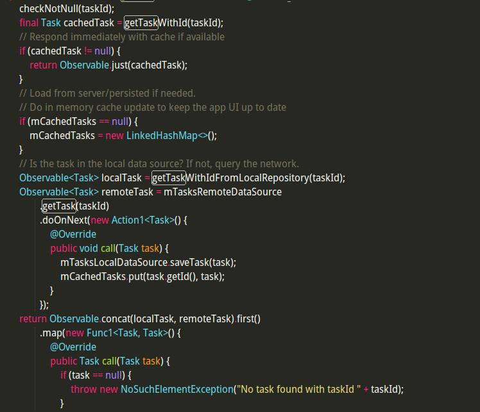Click the 'throw' keyword
This screenshot has height=412, width=480.
[x=84, y=389]
